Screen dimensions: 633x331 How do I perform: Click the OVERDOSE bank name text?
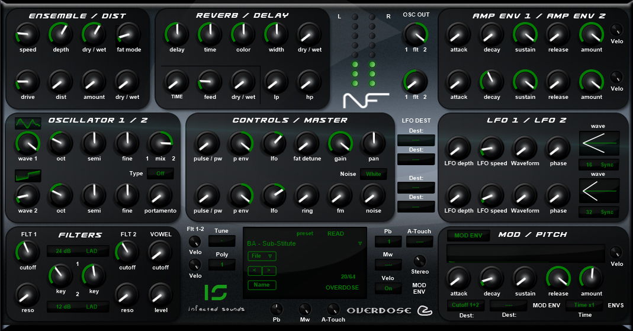coord(342,287)
